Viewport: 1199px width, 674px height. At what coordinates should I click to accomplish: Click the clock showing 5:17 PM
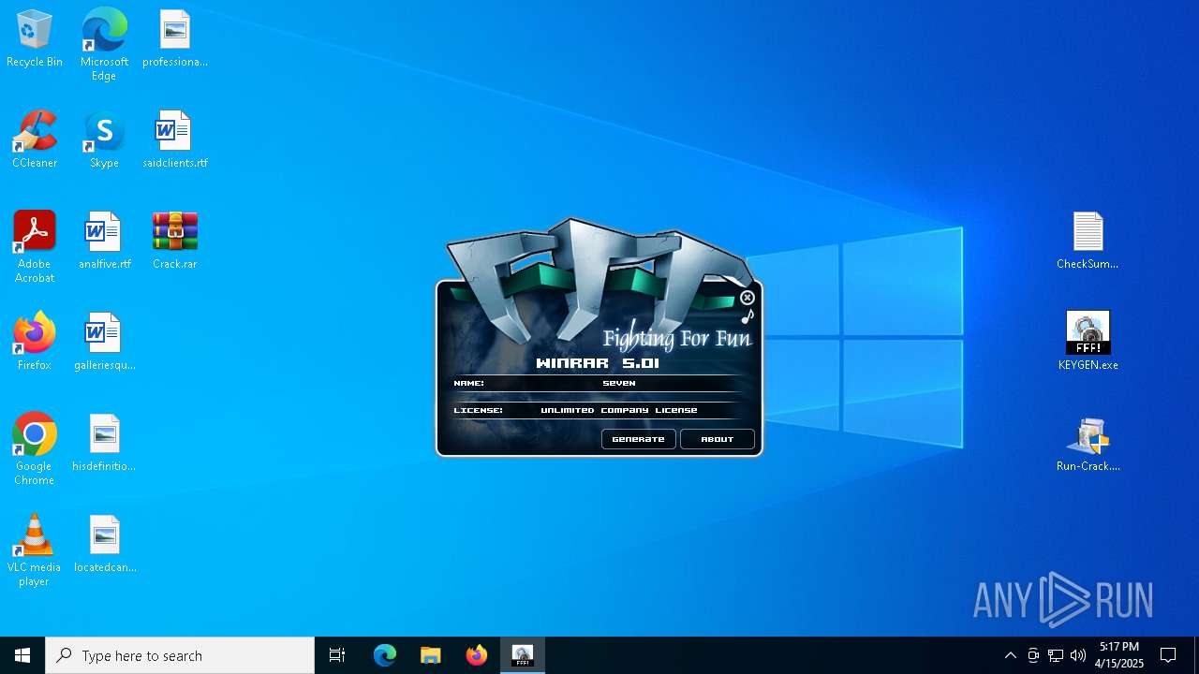pos(1119,655)
